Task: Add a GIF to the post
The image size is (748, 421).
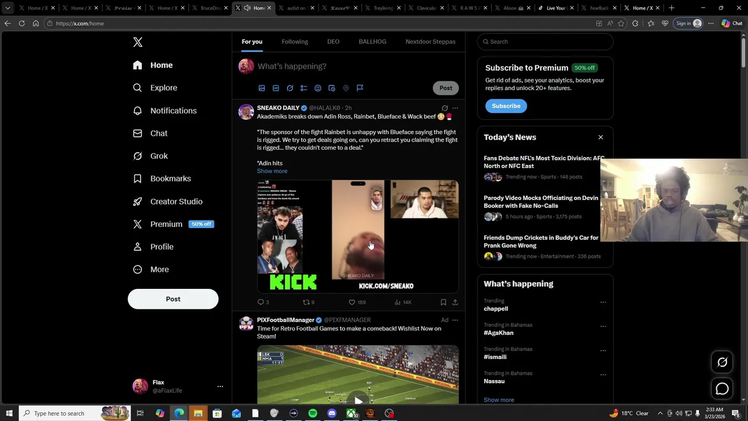Action: (x=276, y=88)
